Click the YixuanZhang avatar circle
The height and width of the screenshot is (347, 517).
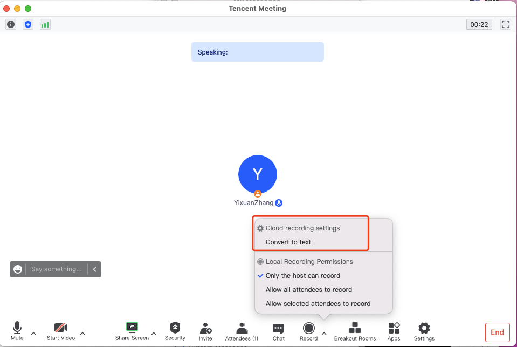pyautogui.click(x=258, y=174)
